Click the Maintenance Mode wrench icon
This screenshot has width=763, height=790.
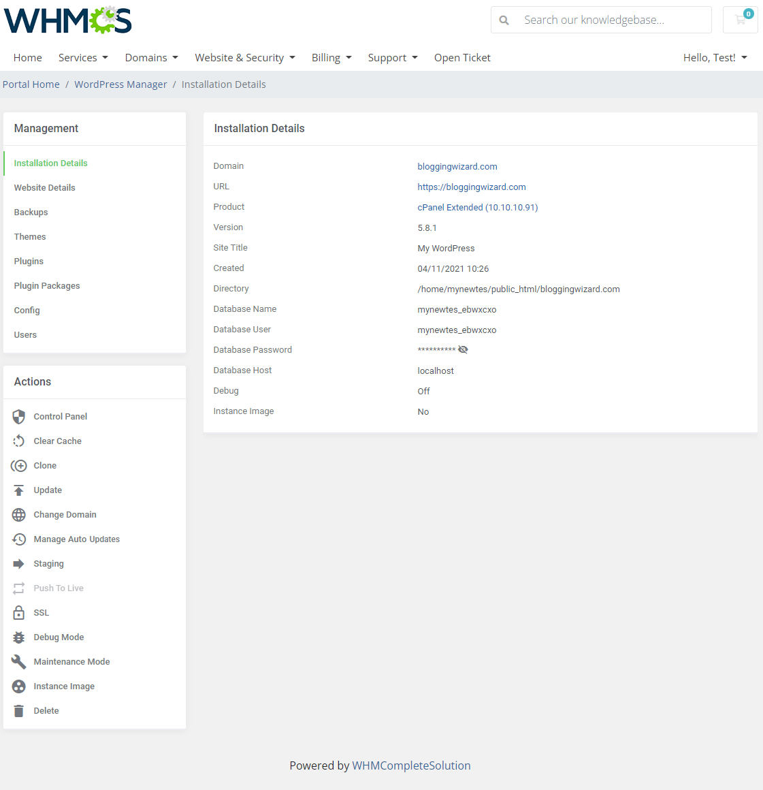coord(18,662)
